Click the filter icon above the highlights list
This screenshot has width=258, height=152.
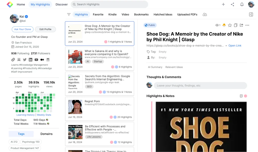pyautogui.click(x=69, y=14)
